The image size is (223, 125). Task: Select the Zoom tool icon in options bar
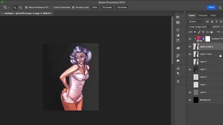point(5,7)
